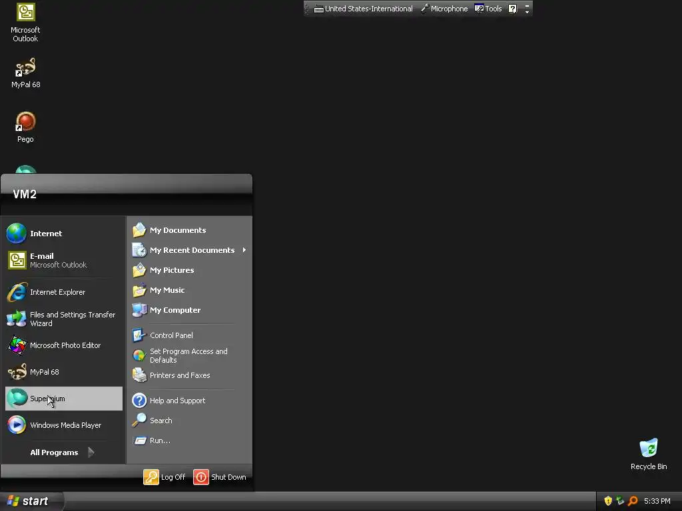Click the start button
682x511 pixels.
point(31,501)
